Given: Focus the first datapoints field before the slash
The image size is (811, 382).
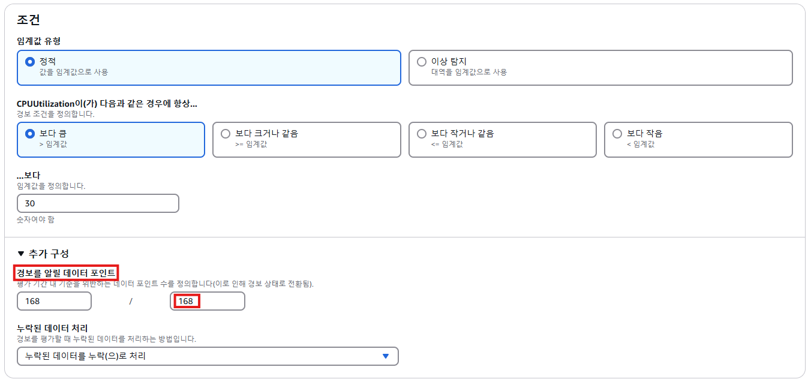Looking at the screenshot, I should point(54,301).
